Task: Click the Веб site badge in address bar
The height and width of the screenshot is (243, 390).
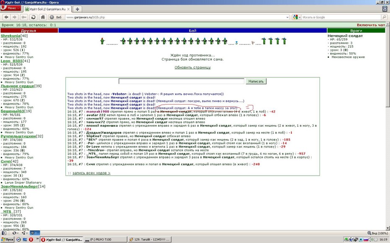Action: pos(56,17)
